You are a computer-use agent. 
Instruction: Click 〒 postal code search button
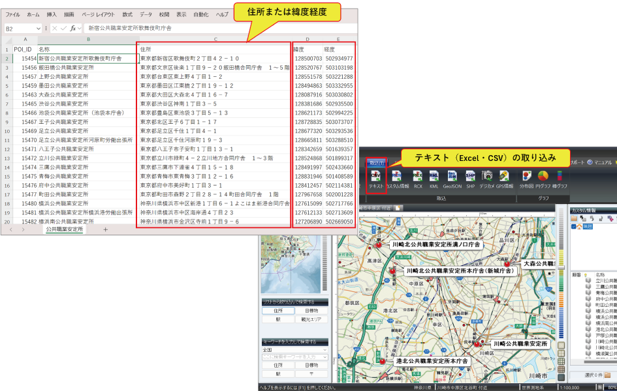click(x=311, y=374)
